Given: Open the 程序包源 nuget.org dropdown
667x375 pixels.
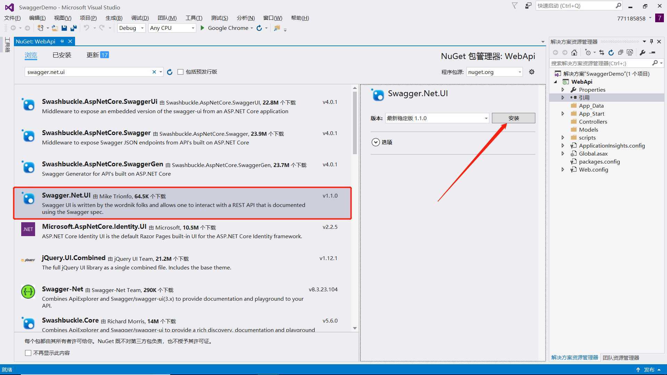Looking at the screenshot, I should pos(494,72).
